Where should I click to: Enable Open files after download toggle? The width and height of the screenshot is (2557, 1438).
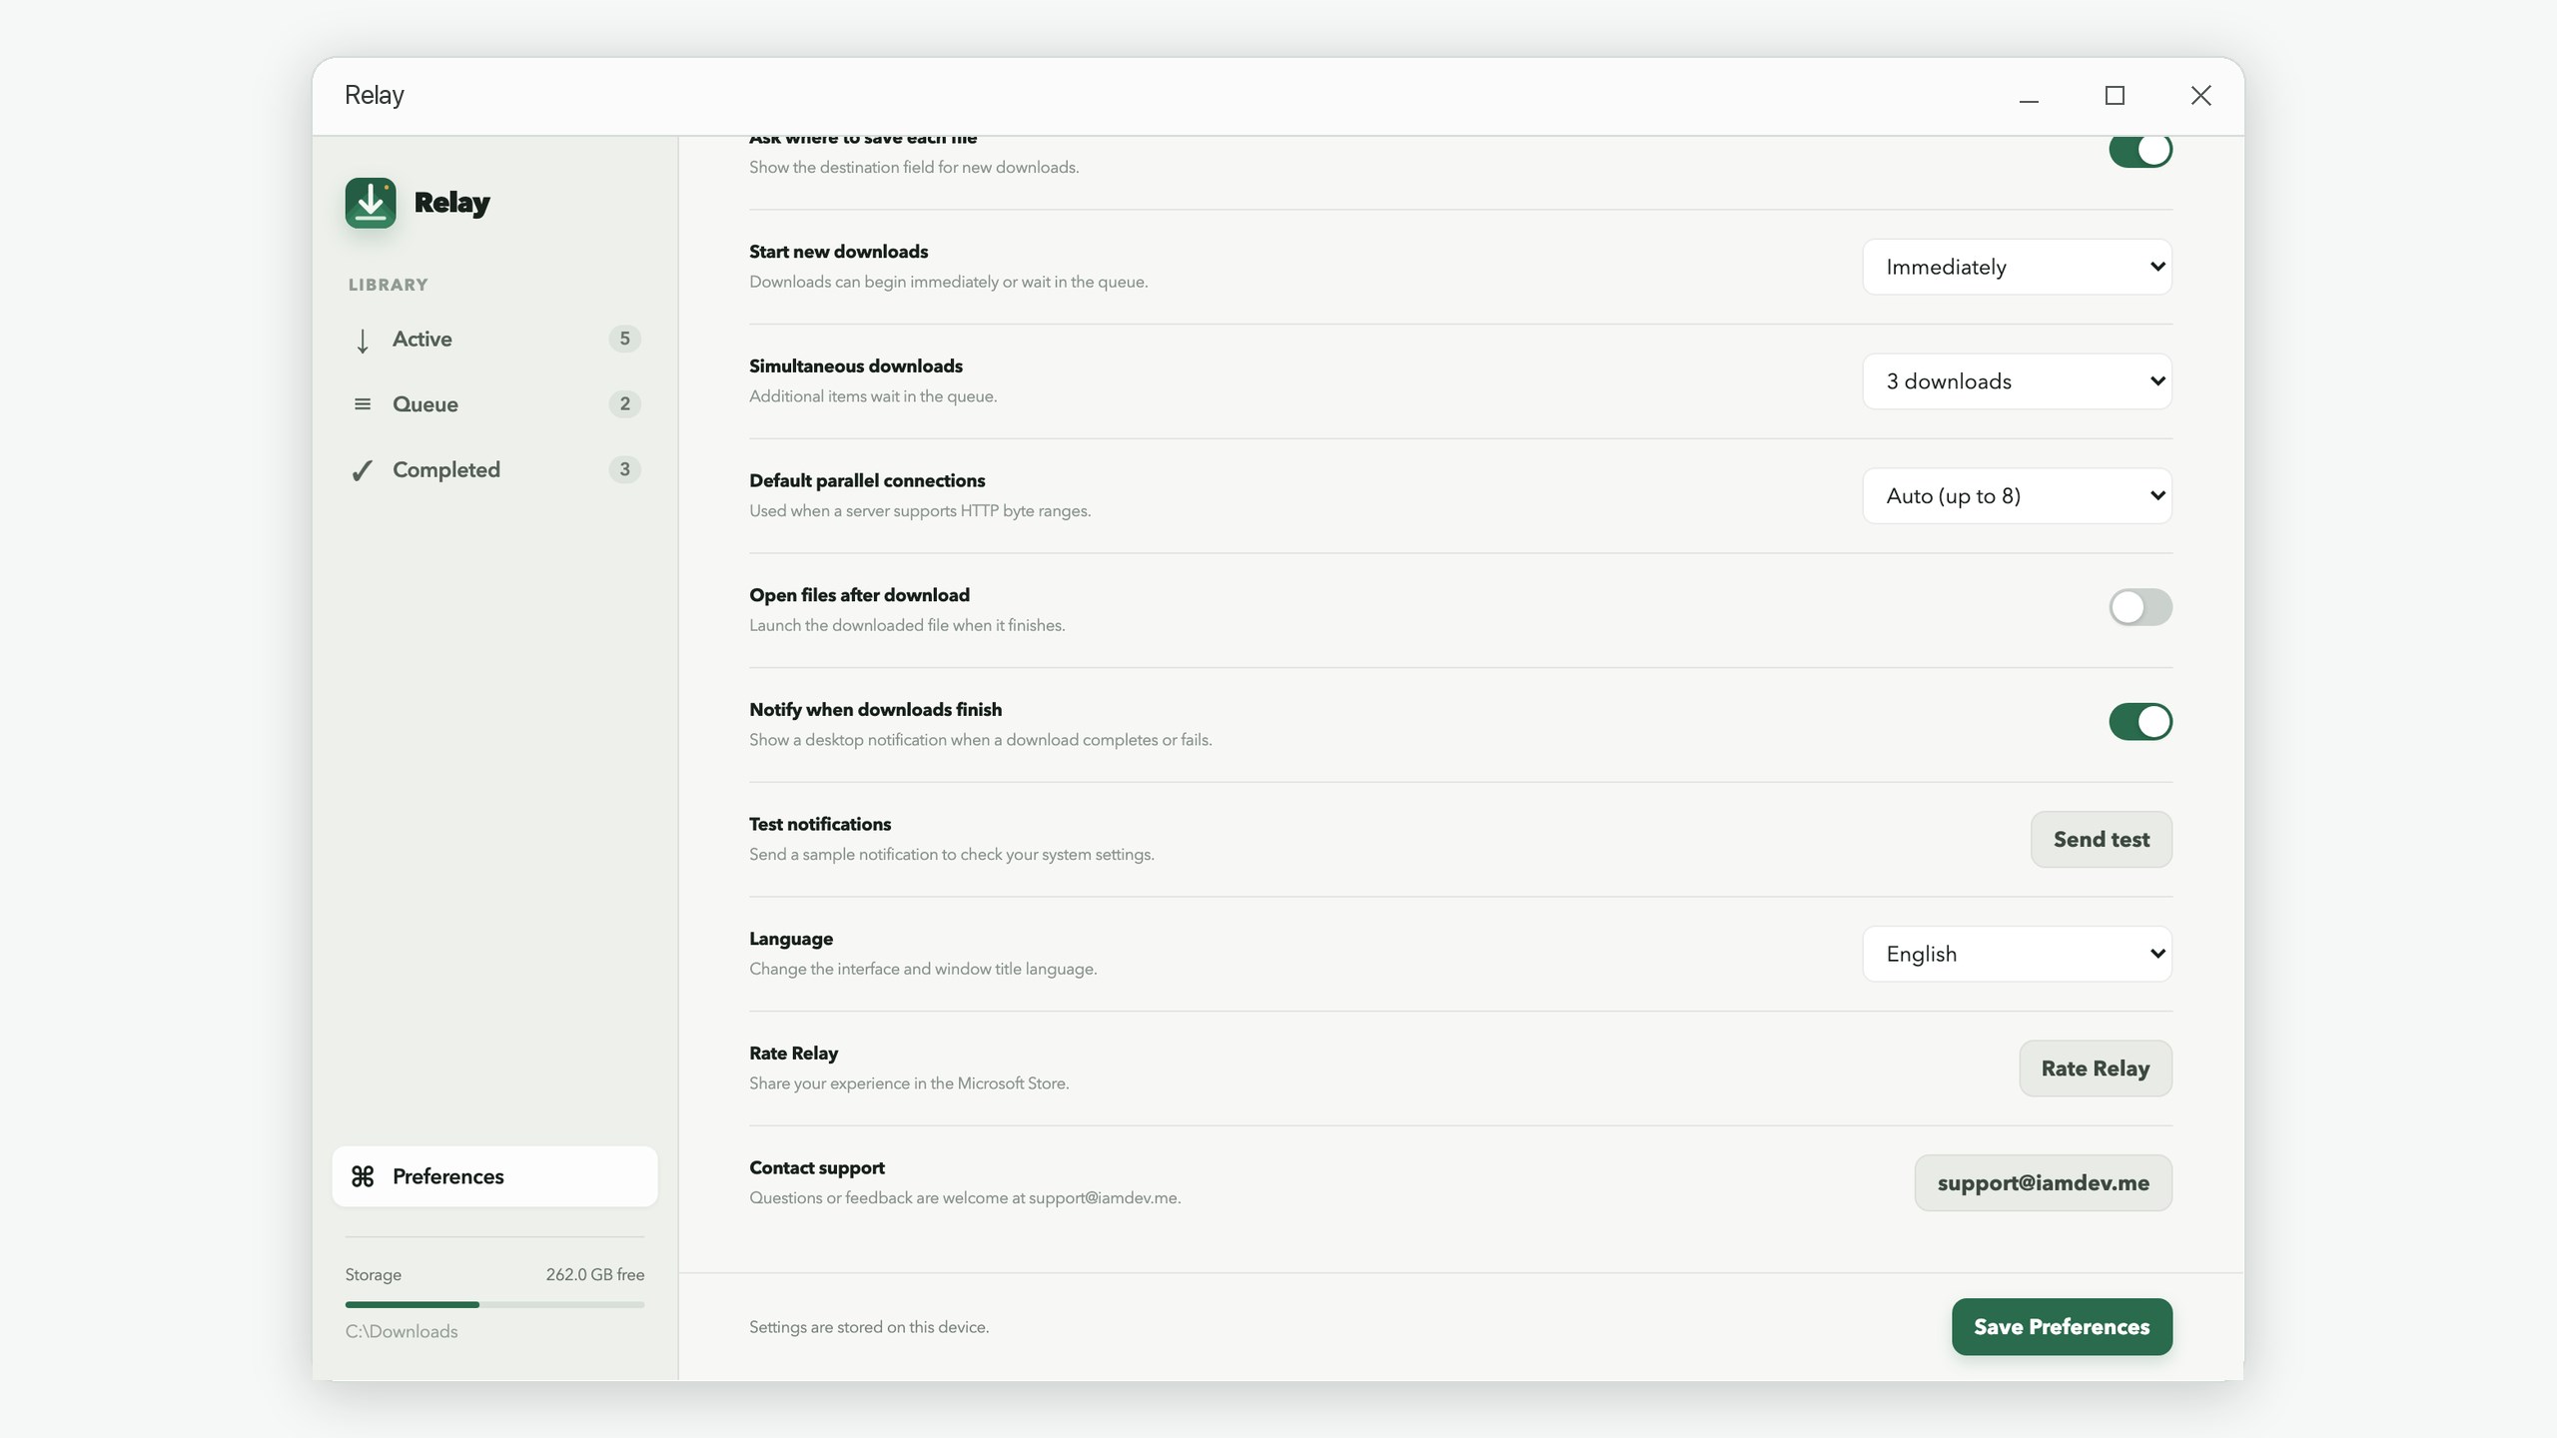(2140, 607)
